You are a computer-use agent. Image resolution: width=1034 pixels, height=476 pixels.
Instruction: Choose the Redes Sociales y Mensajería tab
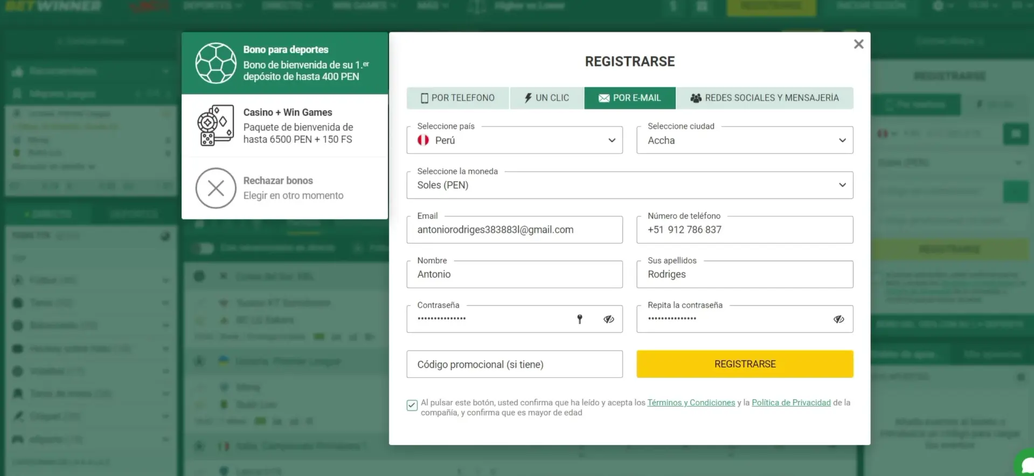point(765,98)
